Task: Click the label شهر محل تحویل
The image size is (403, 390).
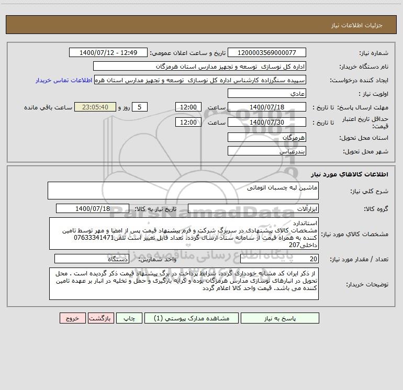Action: point(366,151)
